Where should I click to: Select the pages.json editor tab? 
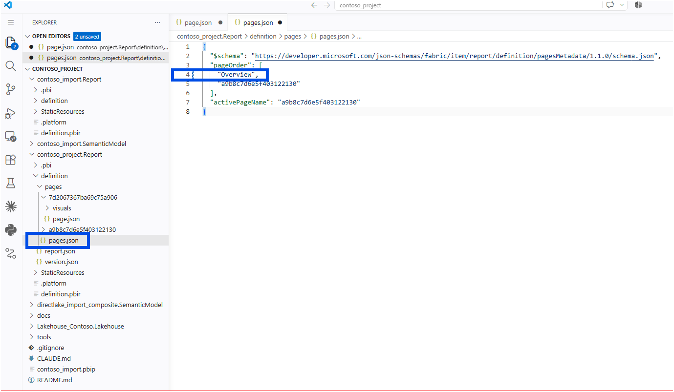coord(258,22)
